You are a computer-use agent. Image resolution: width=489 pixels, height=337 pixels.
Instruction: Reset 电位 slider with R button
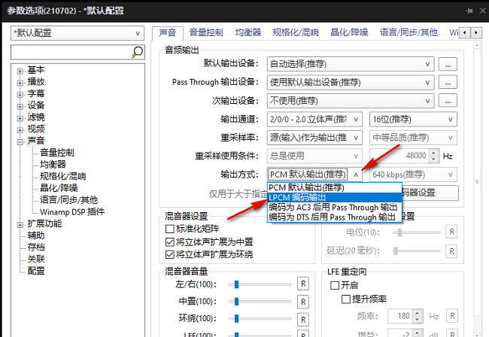pos(451,232)
